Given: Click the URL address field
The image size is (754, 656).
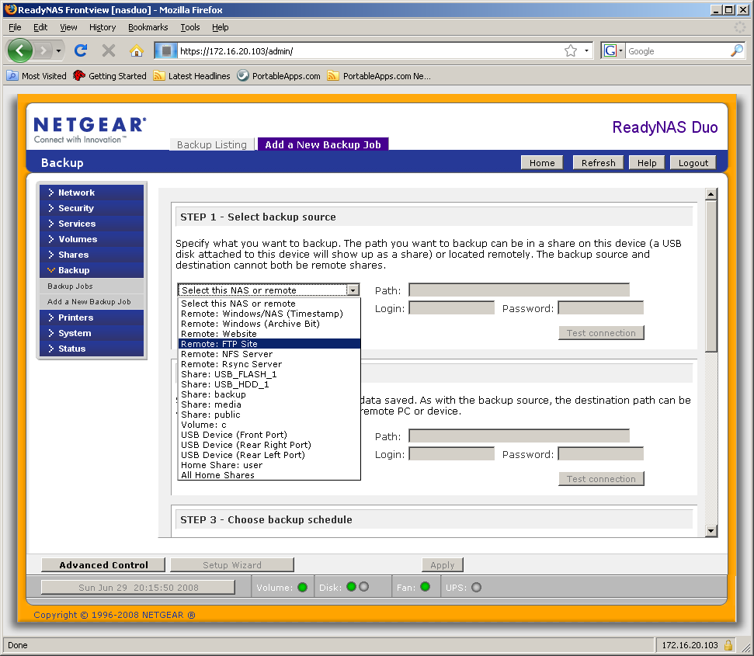Looking at the screenshot, I should (370, 51).
